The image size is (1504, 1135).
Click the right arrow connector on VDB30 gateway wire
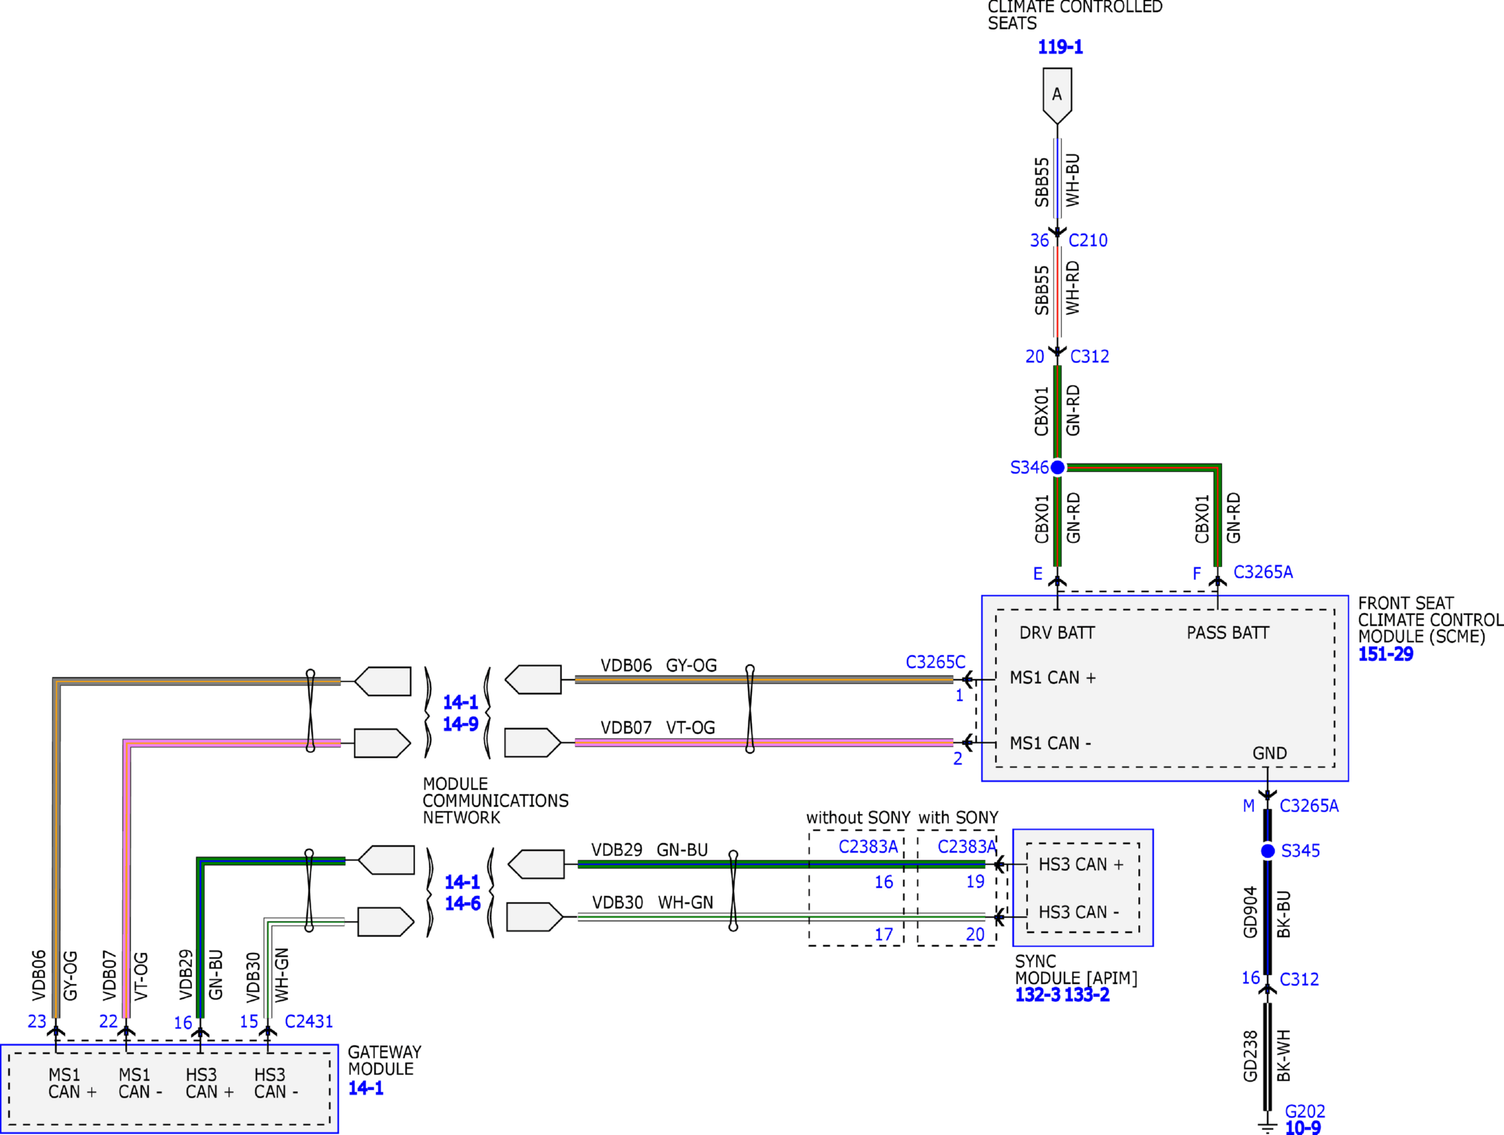(386, 922)
